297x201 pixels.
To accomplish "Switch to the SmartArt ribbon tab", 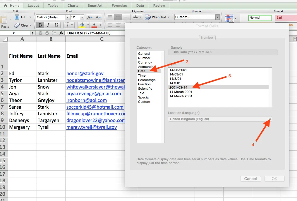I will click(x=95, y=6).
